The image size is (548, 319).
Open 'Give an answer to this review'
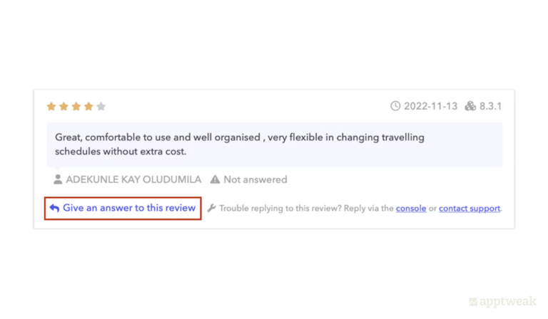pyautogui.click(x=129, y=208)
